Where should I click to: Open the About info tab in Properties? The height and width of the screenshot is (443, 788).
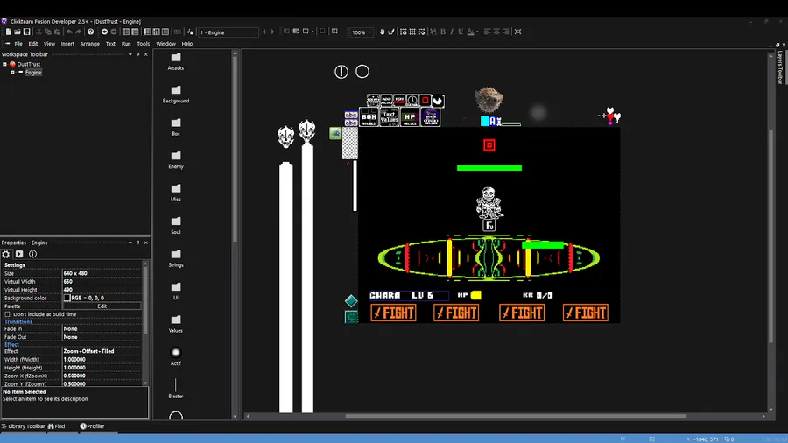[x=32, y=254]
